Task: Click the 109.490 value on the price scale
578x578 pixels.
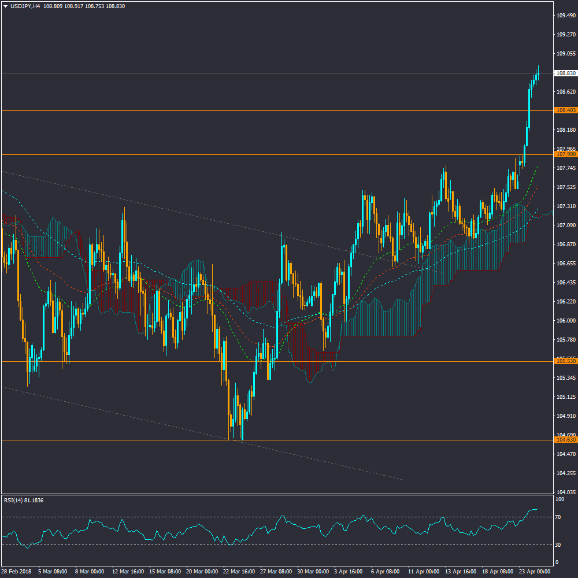Action: [565, 16]
